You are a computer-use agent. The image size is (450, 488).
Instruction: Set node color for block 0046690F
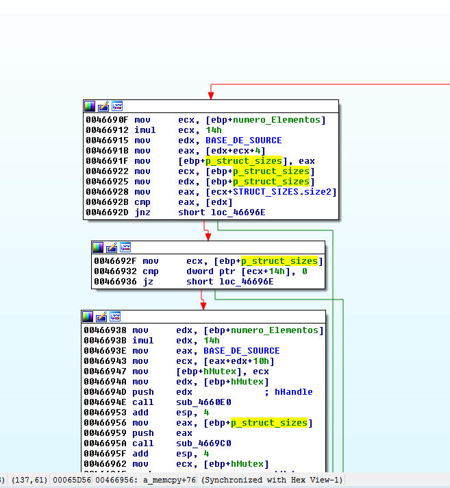(x=90, y=106)
